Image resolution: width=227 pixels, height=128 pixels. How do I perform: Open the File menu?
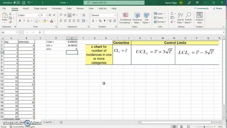(x=4, y=9)
